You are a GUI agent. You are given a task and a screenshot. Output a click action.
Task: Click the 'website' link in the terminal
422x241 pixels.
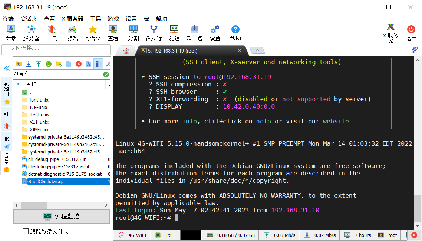(336, 121)
